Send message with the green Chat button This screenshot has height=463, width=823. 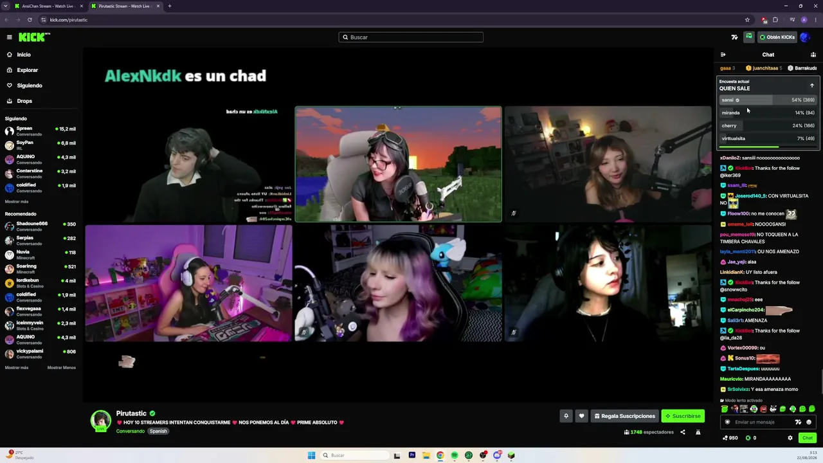click(808, 438)
